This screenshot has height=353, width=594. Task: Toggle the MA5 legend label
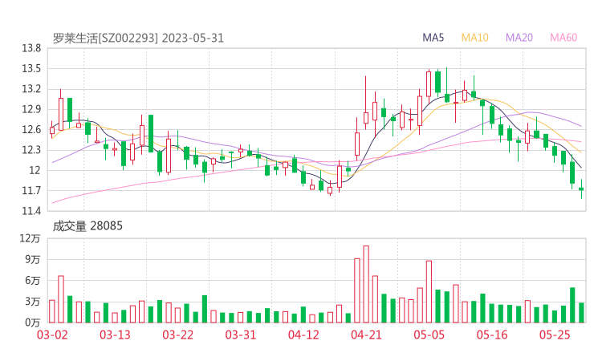tap(433, 38)
